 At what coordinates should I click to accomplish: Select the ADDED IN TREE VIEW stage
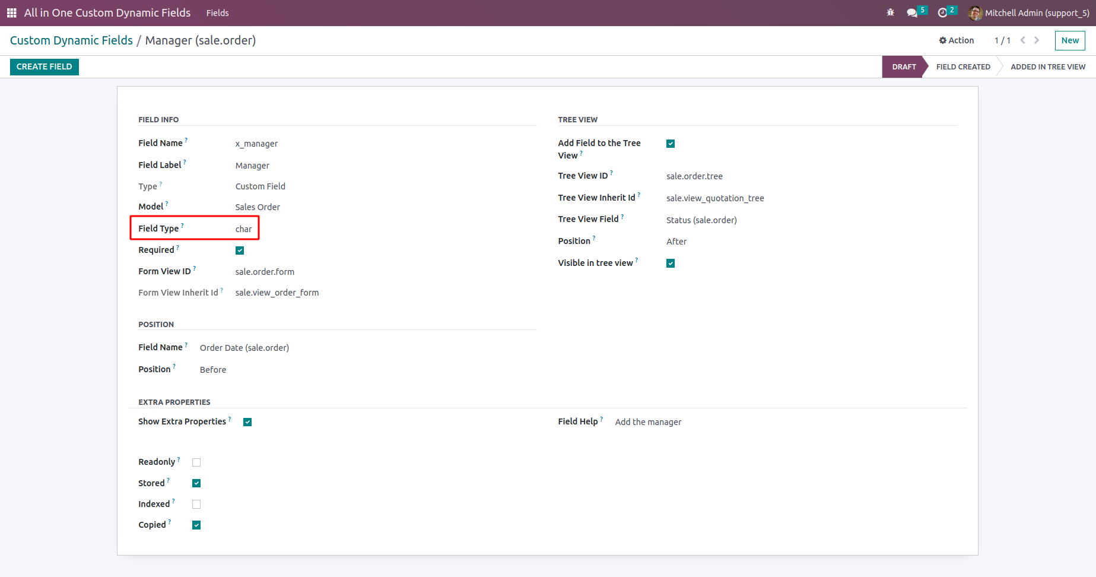tap(1048, 67)
